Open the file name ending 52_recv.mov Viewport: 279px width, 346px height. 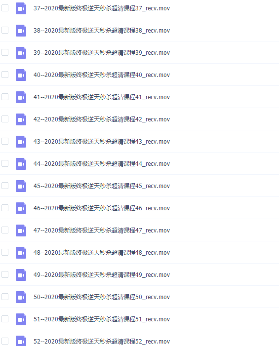[102, 342]
